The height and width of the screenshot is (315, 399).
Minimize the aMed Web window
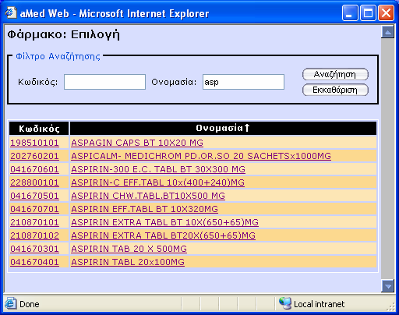350,13
